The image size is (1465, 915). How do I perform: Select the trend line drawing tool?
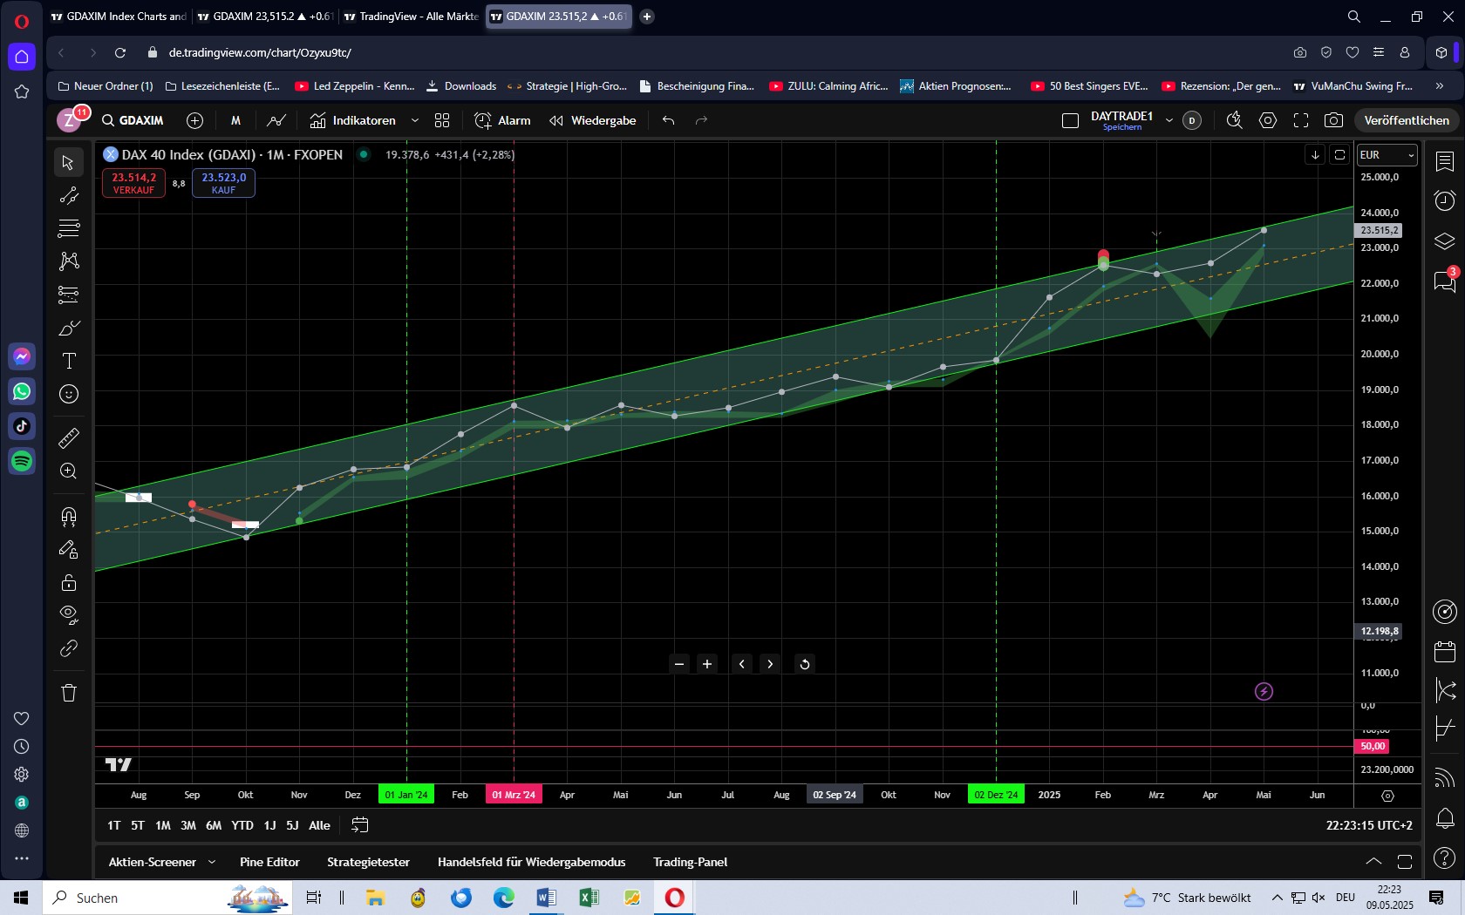tap(69, 195)
